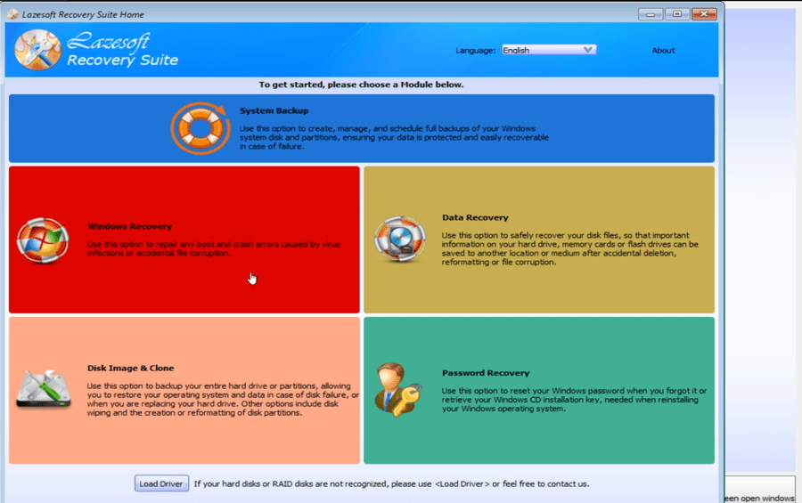
Task: Open the Data Recovery module title
Action: click(475, 217)
